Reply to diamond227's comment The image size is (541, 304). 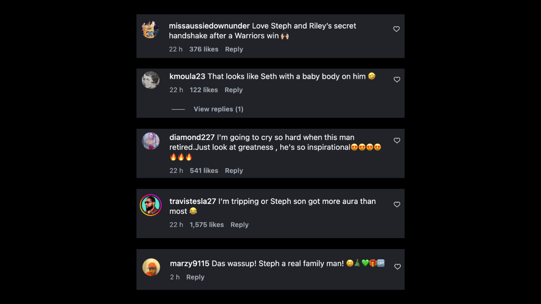coord(234,171)
